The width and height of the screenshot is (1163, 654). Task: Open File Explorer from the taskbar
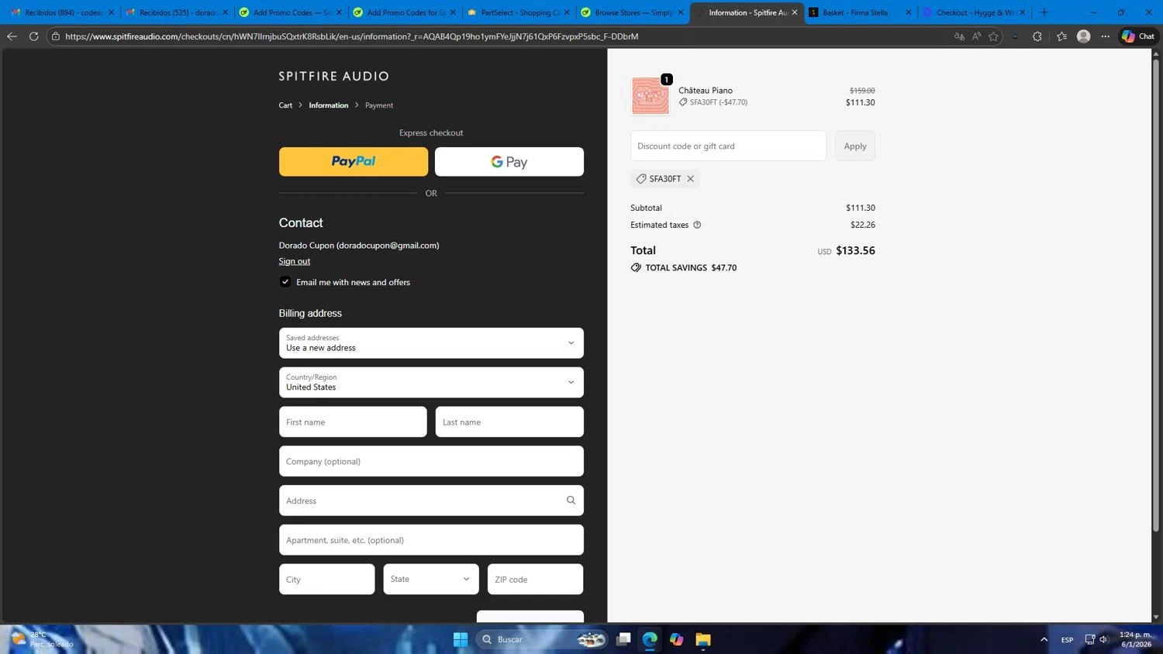(x=702, y=639)
